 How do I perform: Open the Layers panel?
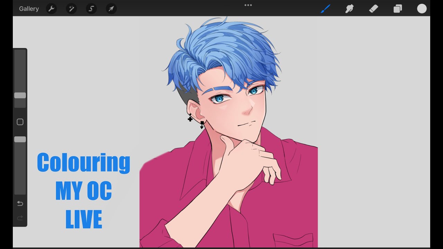click(398, 9)
